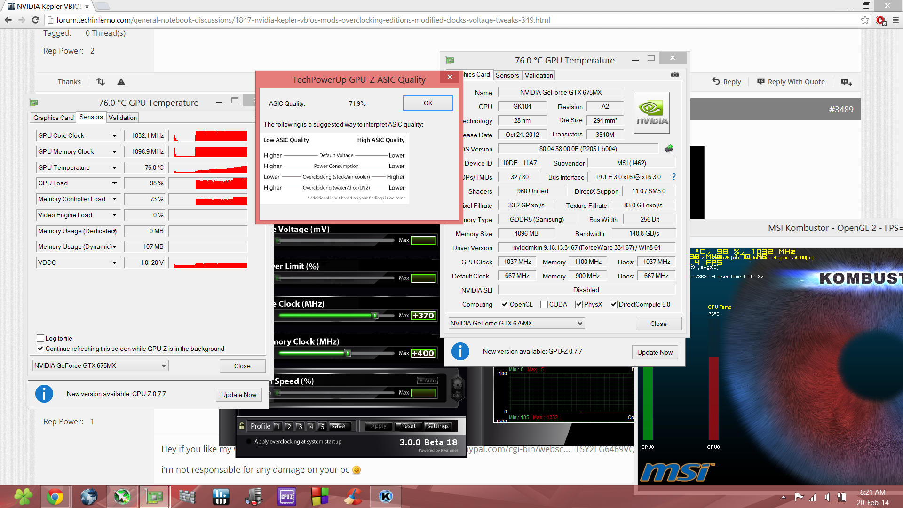This screenshot has width=903, height=508.
Task: Click the Bus Interface question mark
Action: coord(674,177)
